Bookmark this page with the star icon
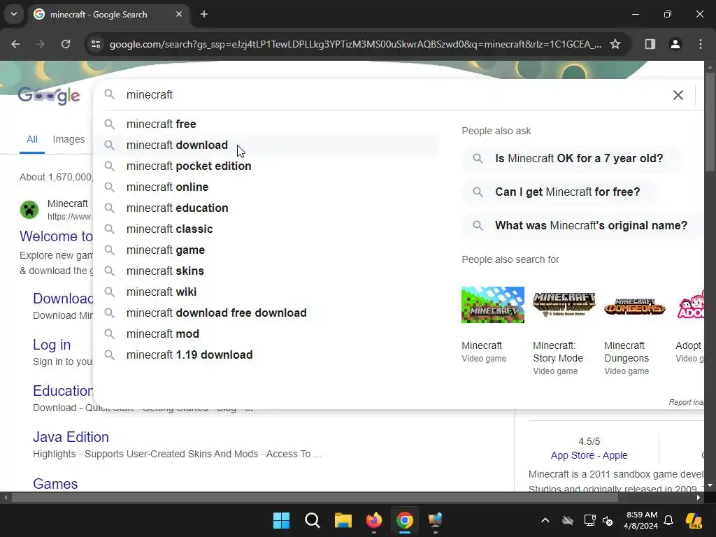716x537 pixels. (615, 44)
